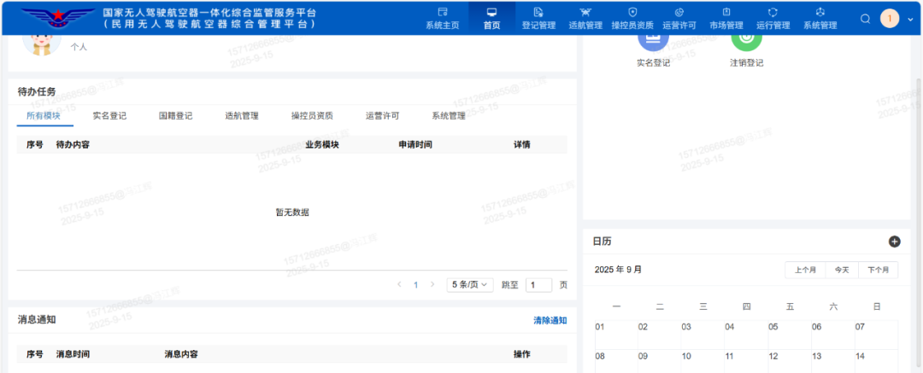Open 市场管理 navigation item

tap(726, 19)
